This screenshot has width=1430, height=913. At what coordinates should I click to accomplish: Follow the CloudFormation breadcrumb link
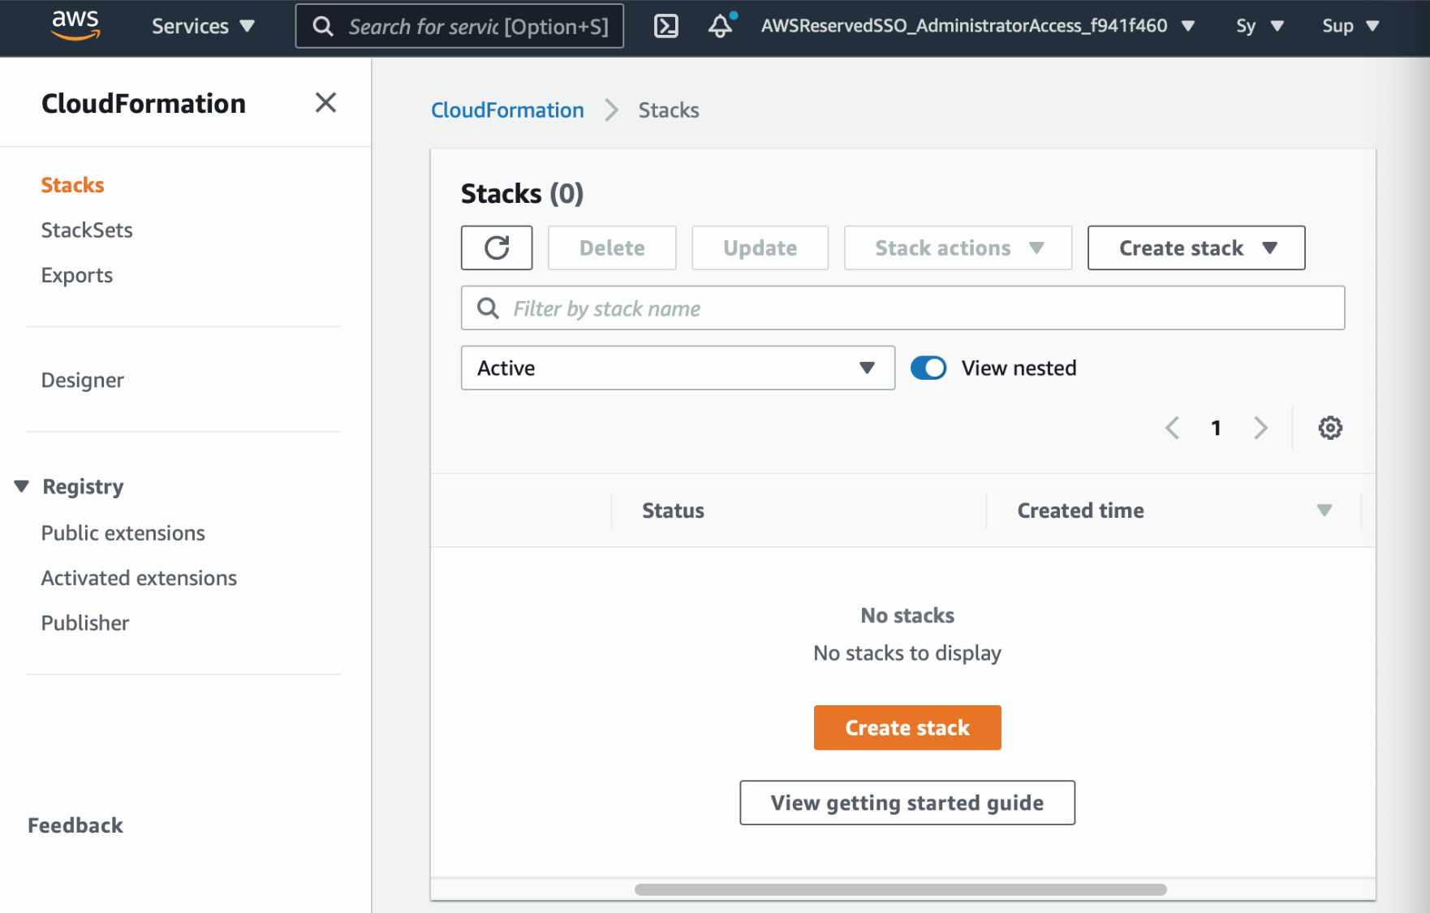pos(507,110)
